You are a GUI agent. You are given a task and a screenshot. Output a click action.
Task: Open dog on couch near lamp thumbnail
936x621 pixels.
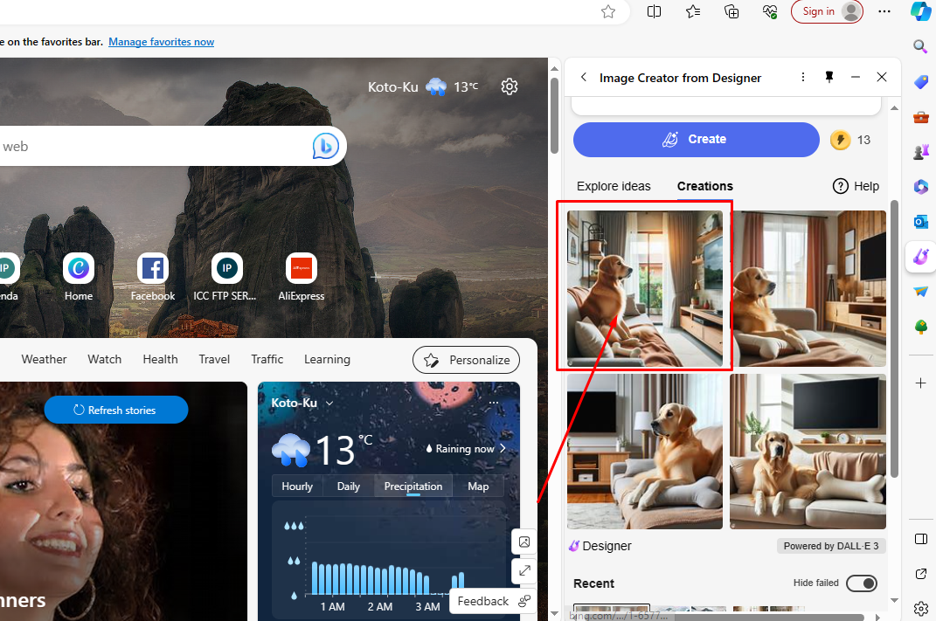(x=645, y=452)
